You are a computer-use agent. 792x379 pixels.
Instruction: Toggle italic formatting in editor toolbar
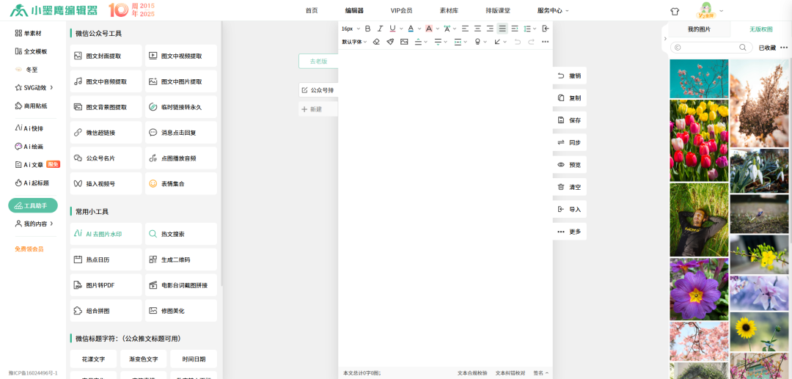coord(381,29)
